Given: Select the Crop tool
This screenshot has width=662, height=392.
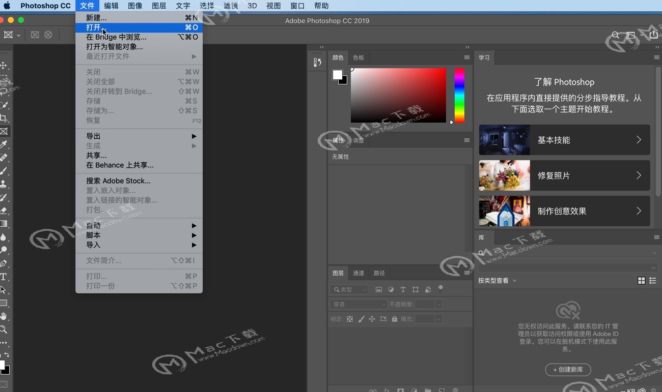Looking at the screenshot, I should click(4, 118).
